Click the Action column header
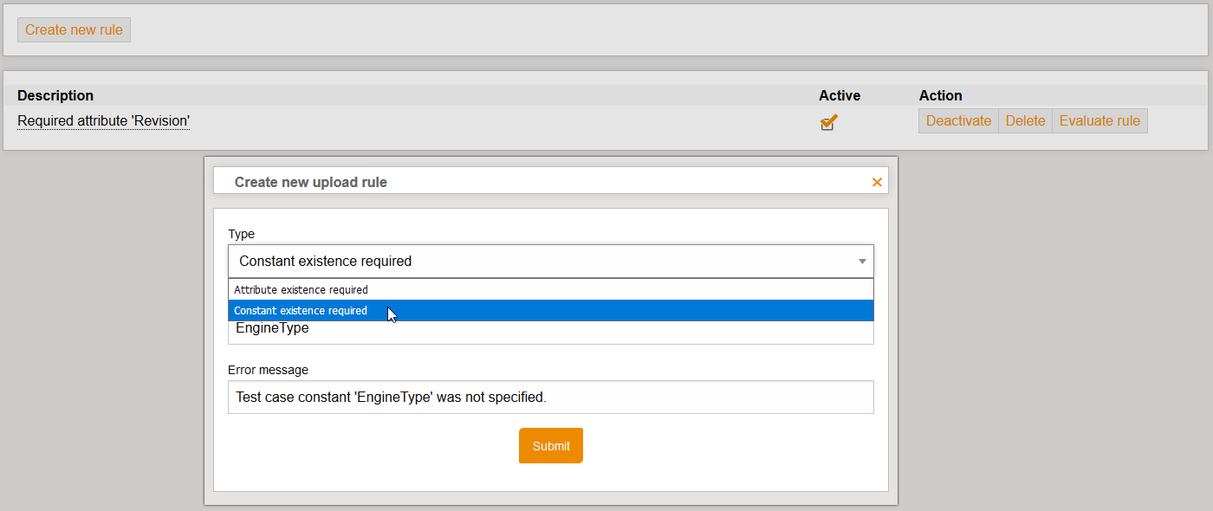Screen dimensions: 1213x511 (940, 95)
